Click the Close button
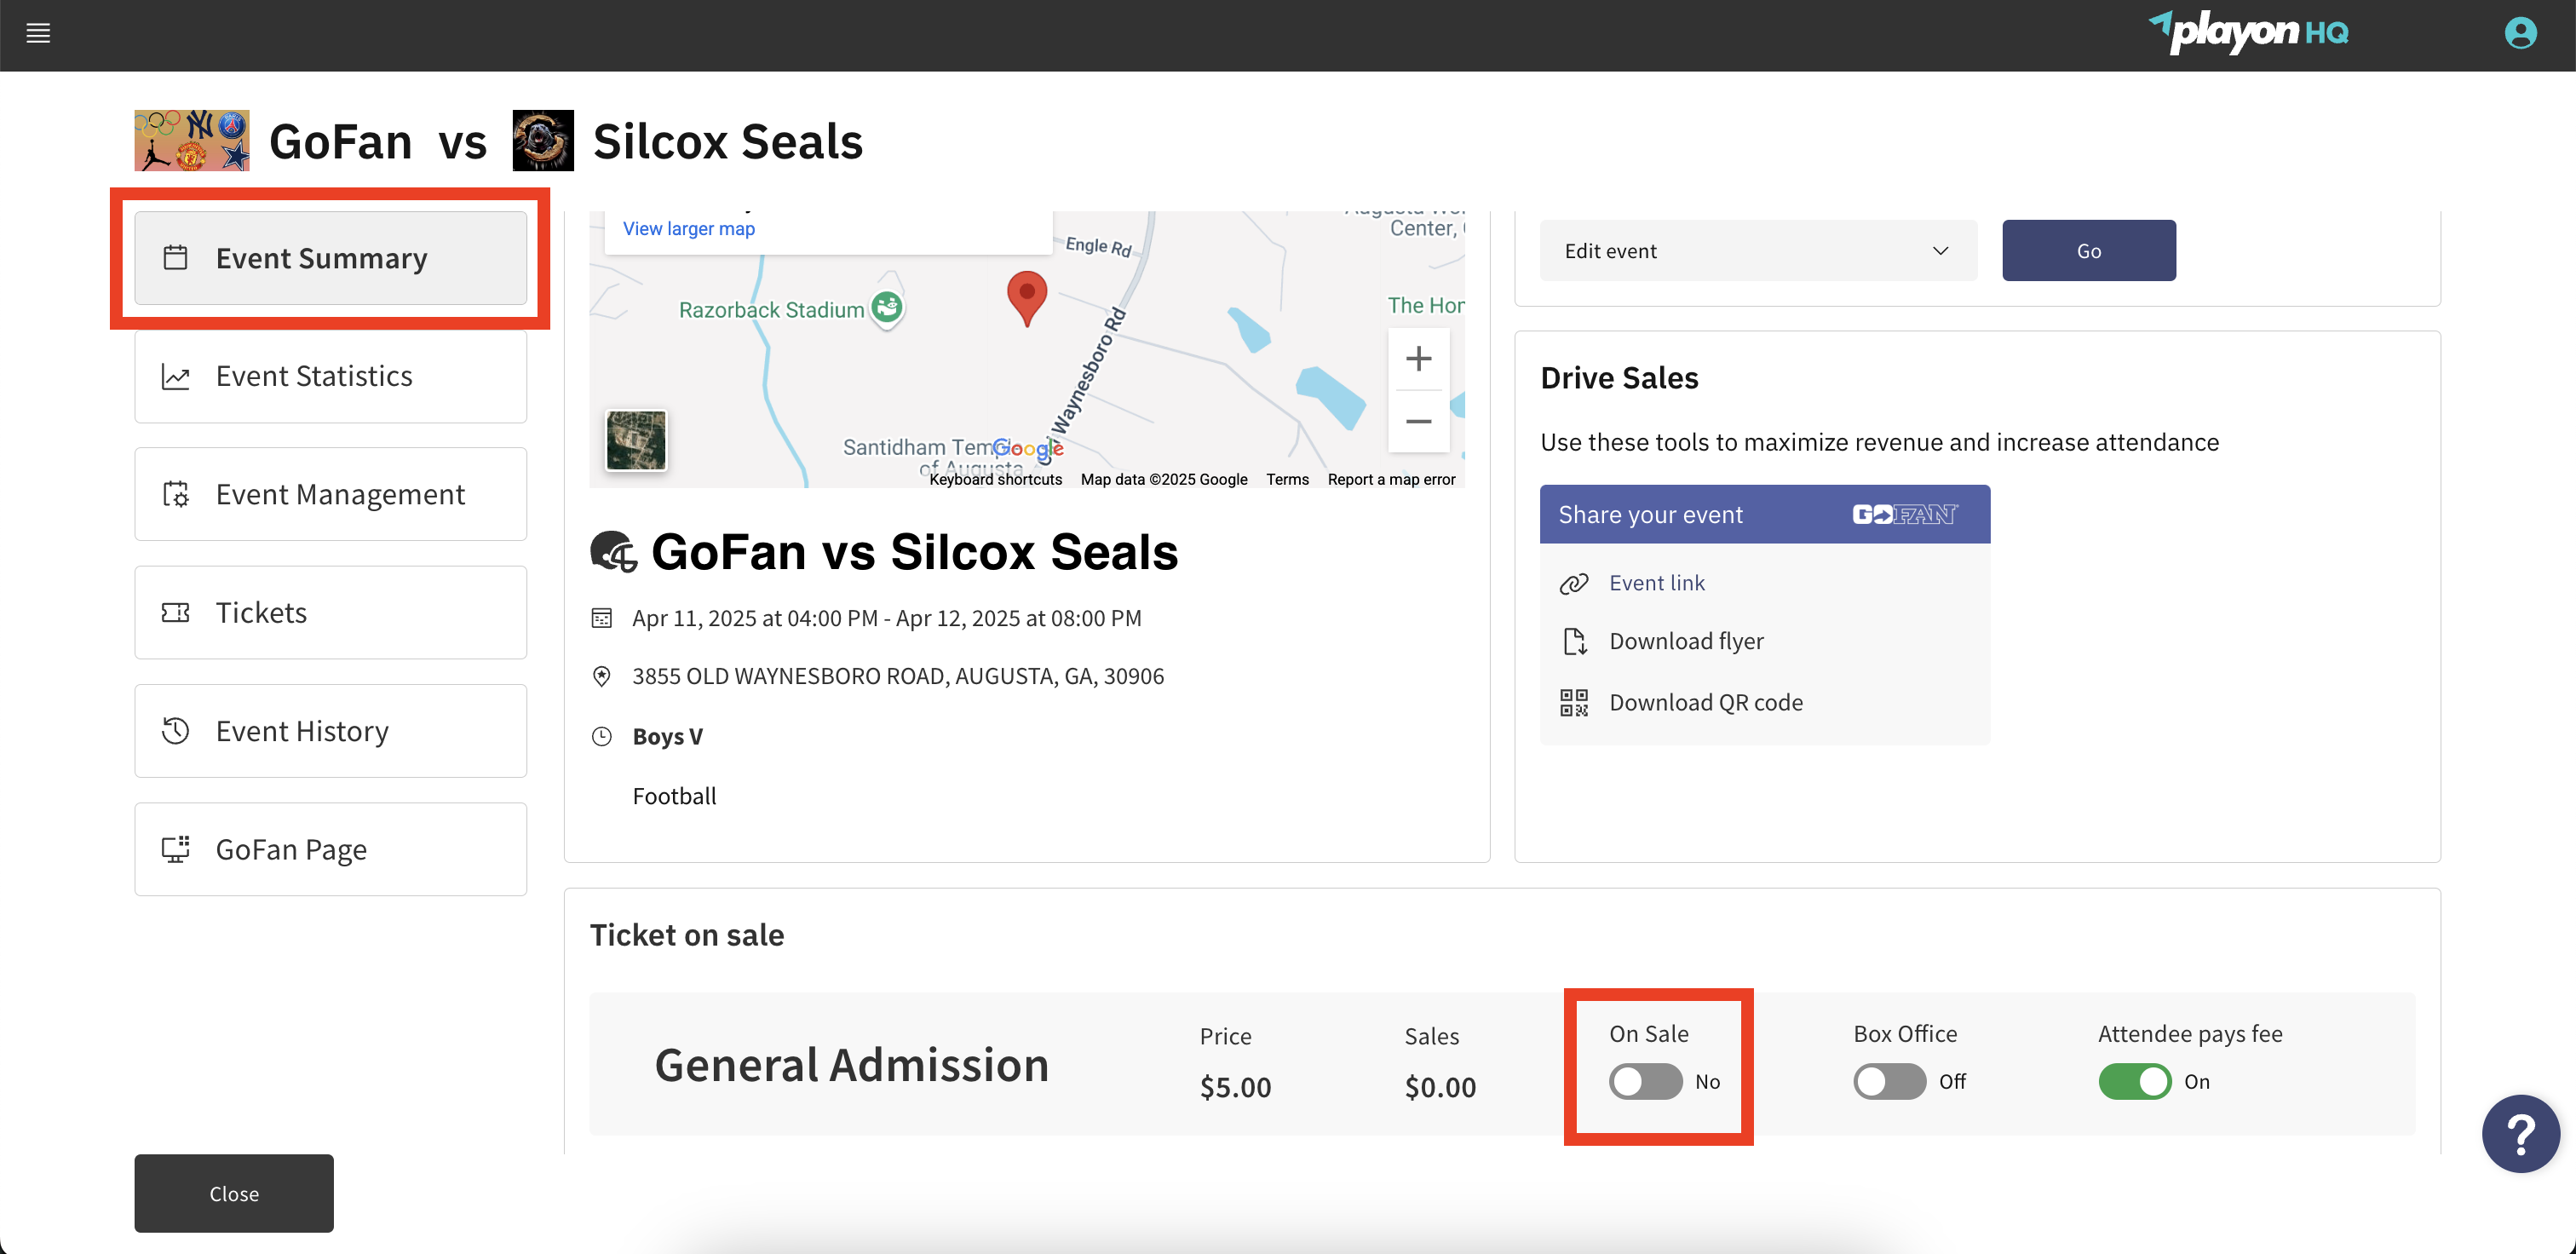Viewport: 2576px width, 1254px height. click(x=234, y=1194)
